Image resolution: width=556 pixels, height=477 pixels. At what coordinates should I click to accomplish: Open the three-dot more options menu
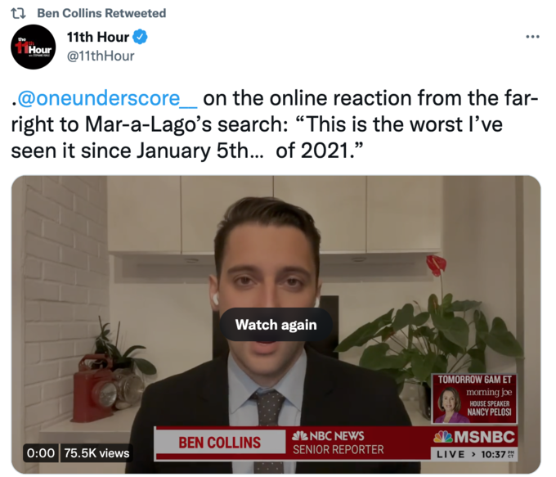click(532, 37)
